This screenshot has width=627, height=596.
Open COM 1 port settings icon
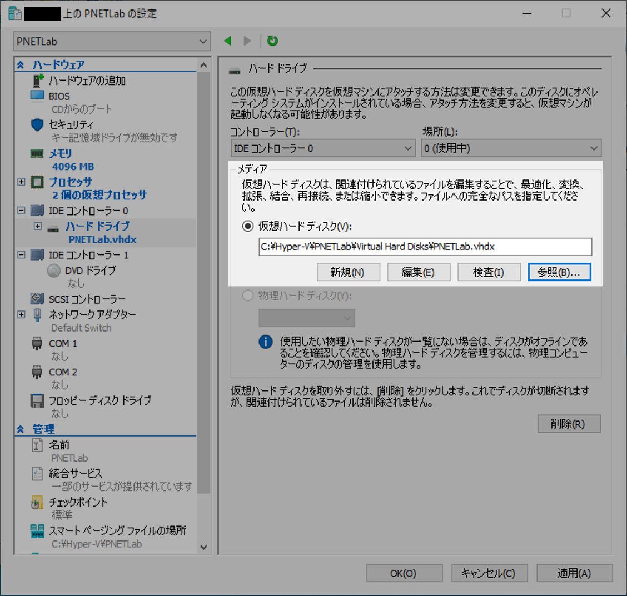click(x=36, y=343)
